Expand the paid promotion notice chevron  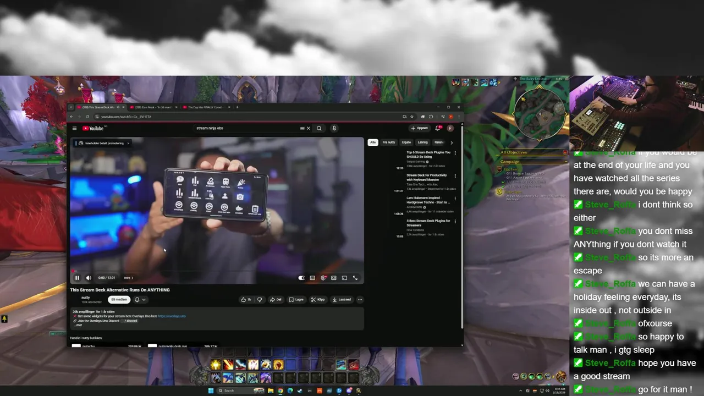click(x=128, y=143)
